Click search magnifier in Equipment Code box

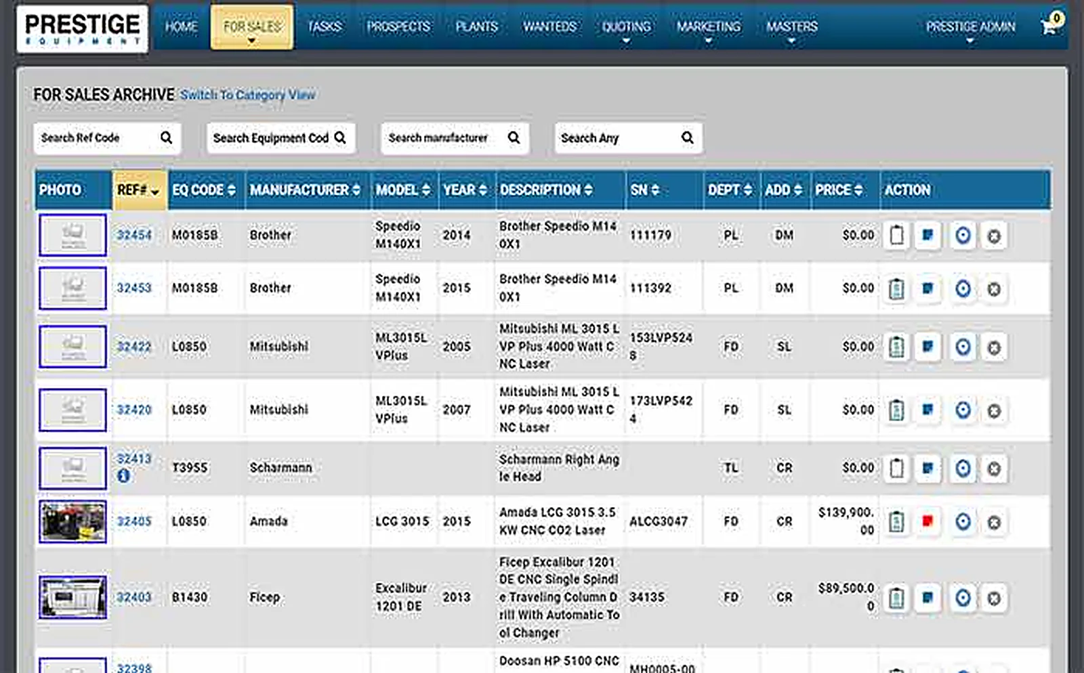[x=340, y=137]
